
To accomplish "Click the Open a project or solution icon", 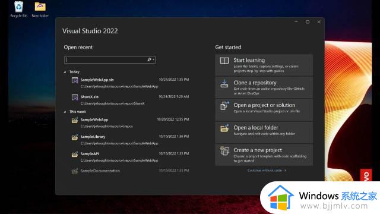I will point(224,106).
